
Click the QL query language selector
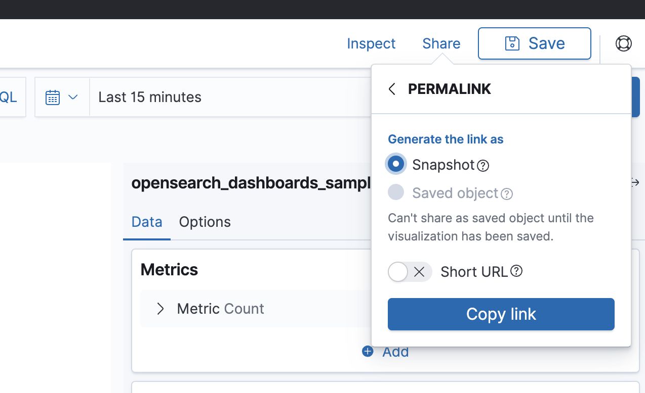(x=7, y=97)
